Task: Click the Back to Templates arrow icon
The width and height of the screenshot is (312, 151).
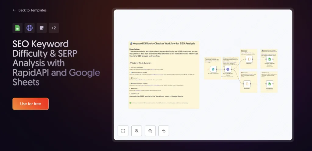Action: click(x=14, y=10)
